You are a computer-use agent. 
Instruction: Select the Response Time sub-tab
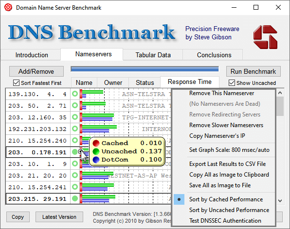click(190, 82)
